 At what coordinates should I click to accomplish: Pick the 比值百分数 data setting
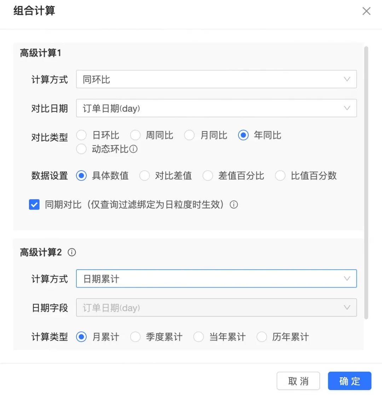[280, 176]
